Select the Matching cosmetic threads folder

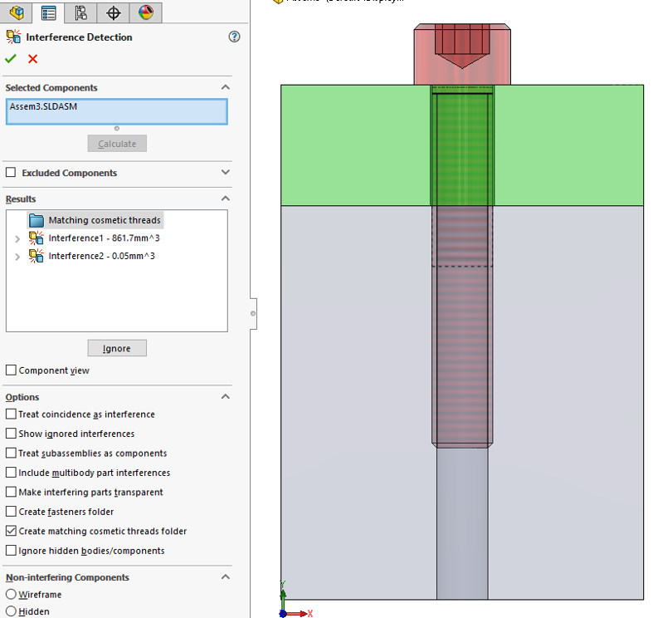point(104,220)
